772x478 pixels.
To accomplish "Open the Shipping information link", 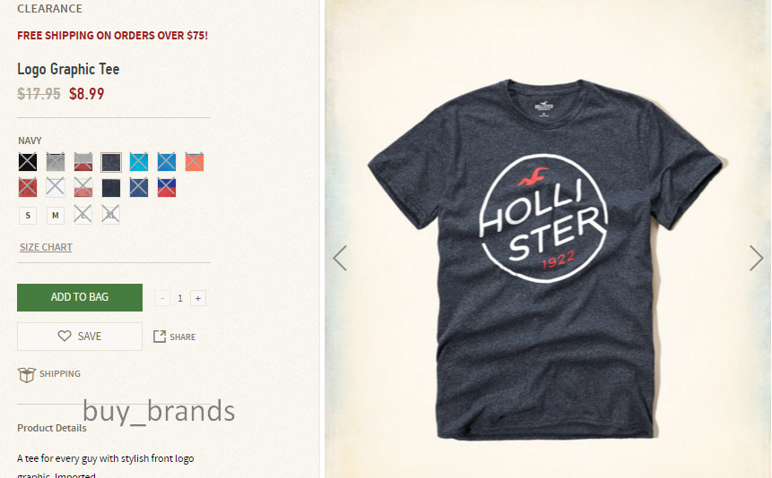I will click(x=59, y=374).
